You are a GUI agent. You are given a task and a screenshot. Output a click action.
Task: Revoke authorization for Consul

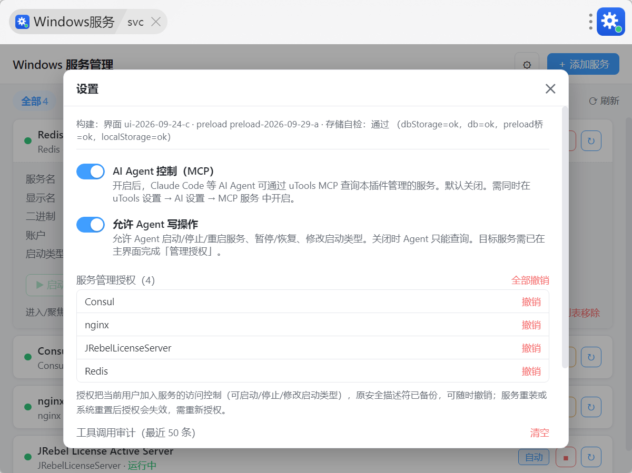pyautogui.click(x=531, y=302)
